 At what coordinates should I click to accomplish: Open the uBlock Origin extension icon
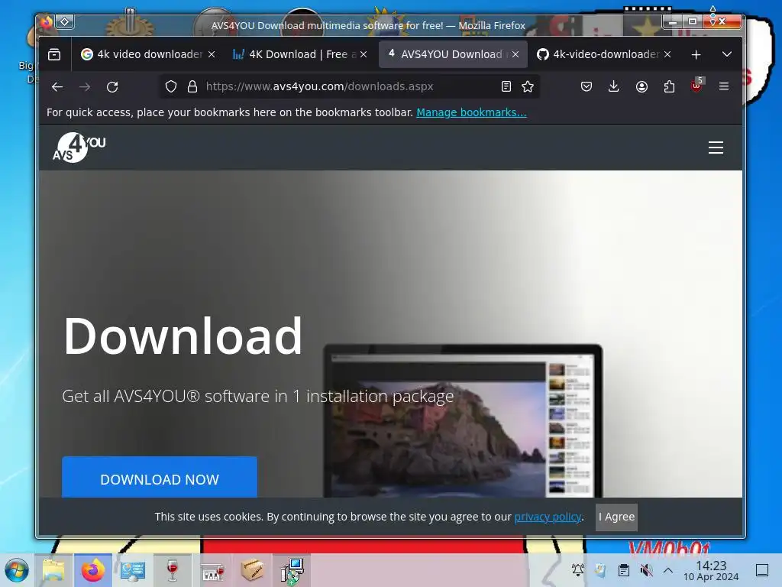[x=696, y=86]
